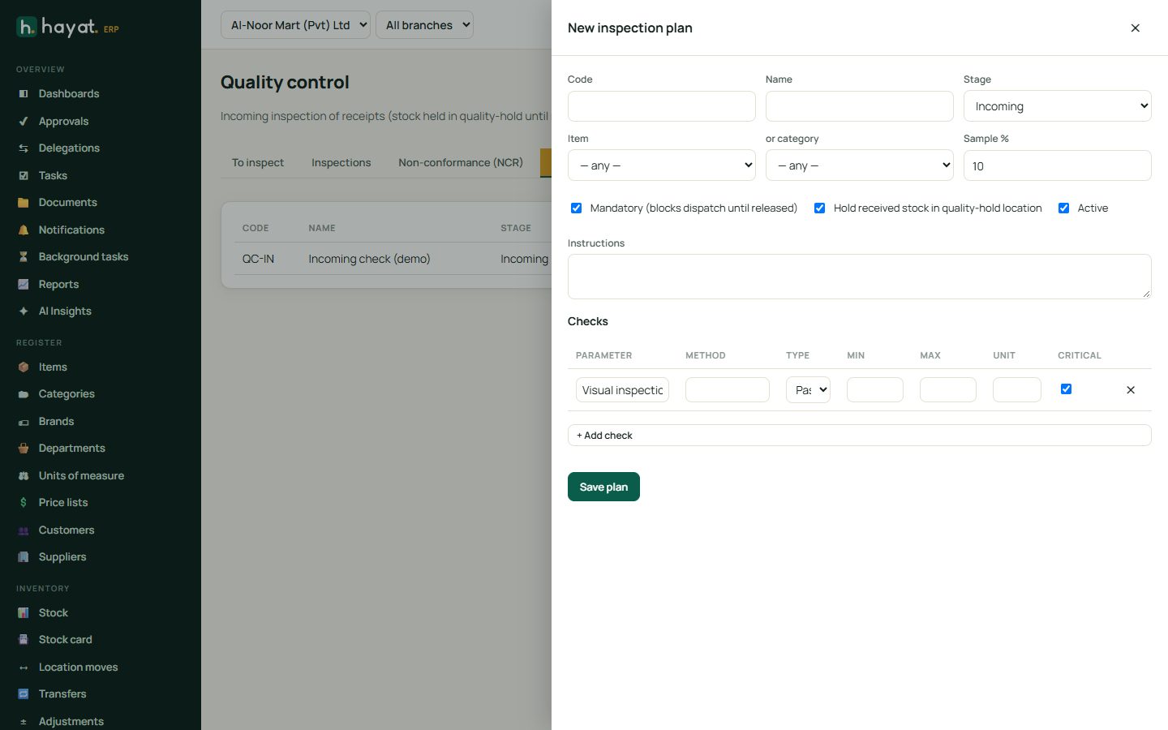Open Units of measure in sidebar
1168x730 pixels.
[81, 476]
